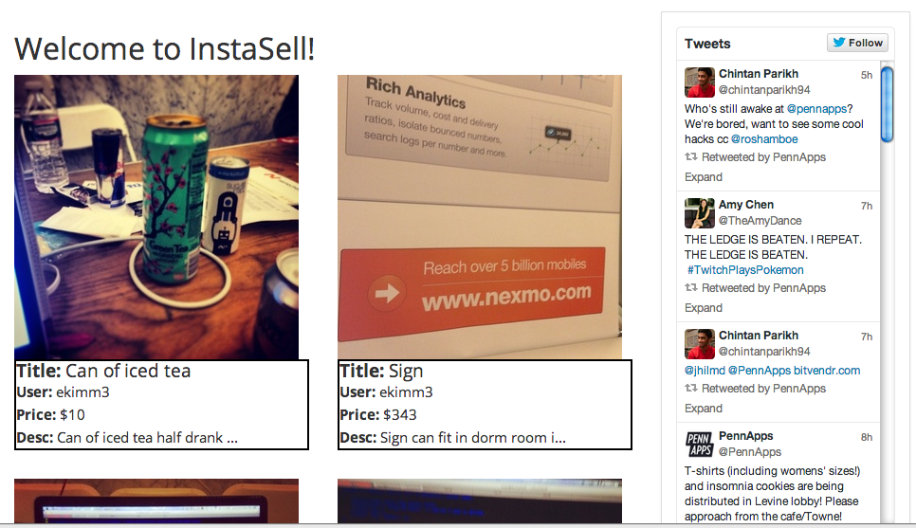Click the @pennapps mention link
This screenshot has height=528, width=916.
(x=816, y=109)
